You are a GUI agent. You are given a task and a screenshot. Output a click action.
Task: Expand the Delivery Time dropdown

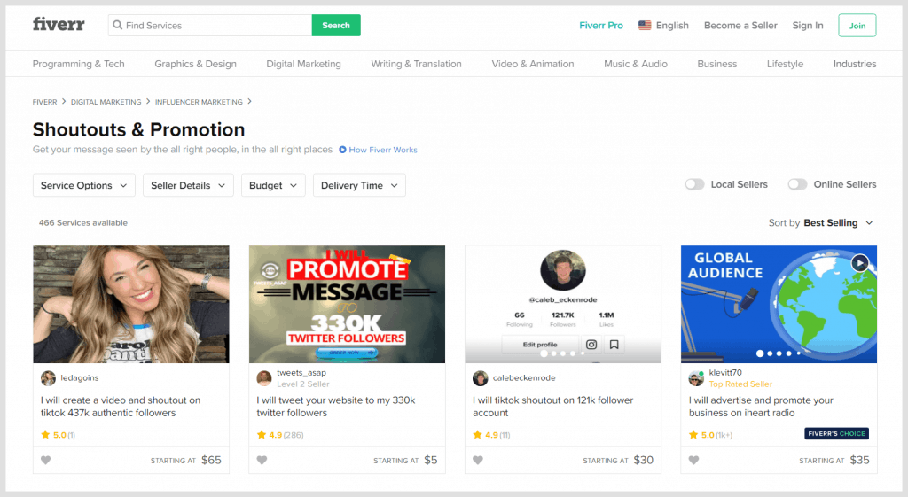[360, 185]
